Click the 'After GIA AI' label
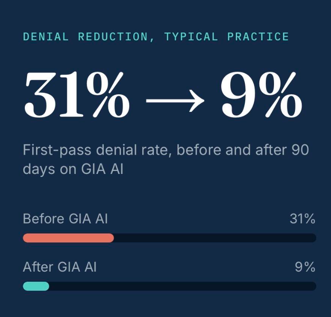The image size is (331, 317). pyautogui.click(x=60, y=267)
